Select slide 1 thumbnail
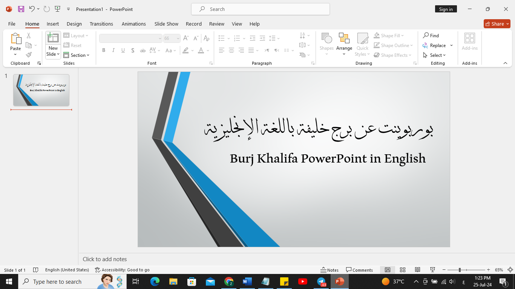This screenshot has width=515, height=289. (41, 90)
